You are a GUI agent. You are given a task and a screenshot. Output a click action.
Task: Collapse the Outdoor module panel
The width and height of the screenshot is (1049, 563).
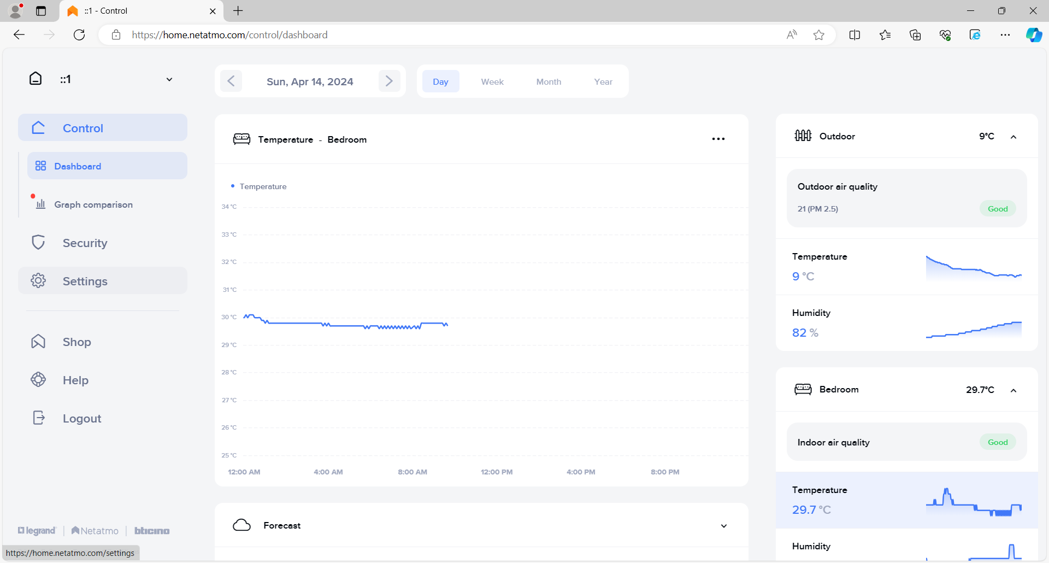(1013, 137)
